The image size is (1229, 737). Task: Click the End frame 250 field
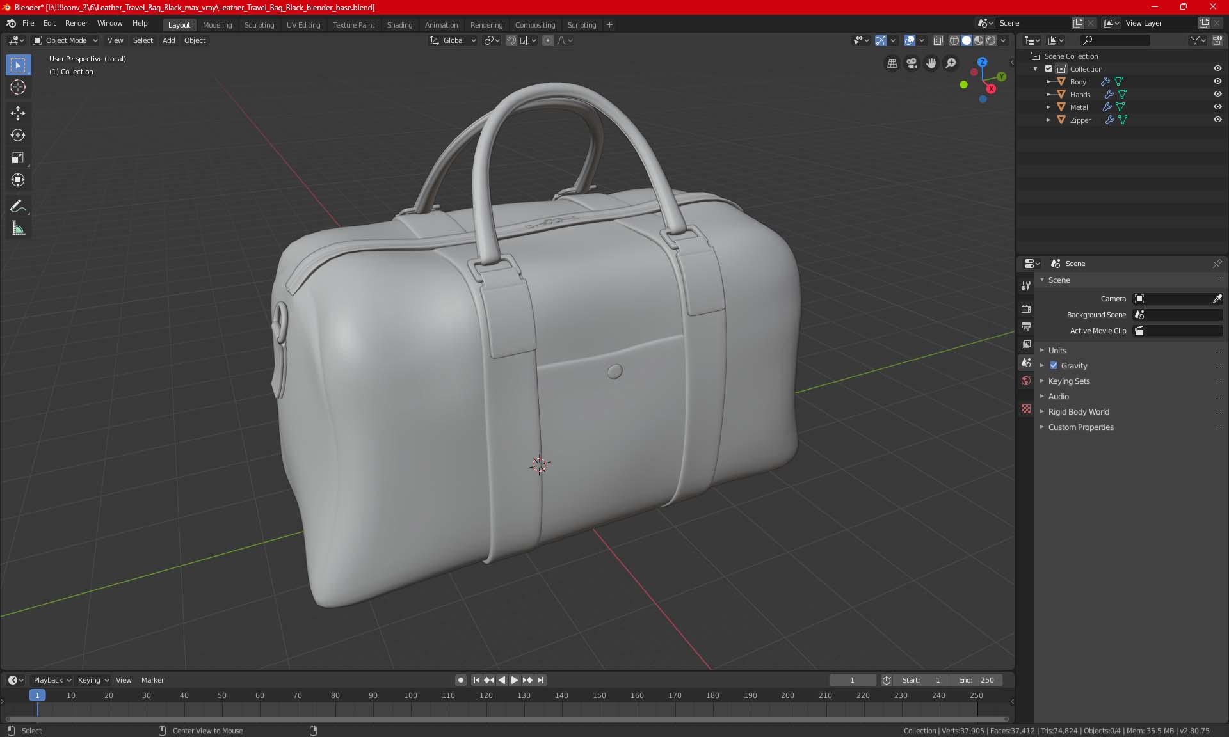click(x=976, y=680)
